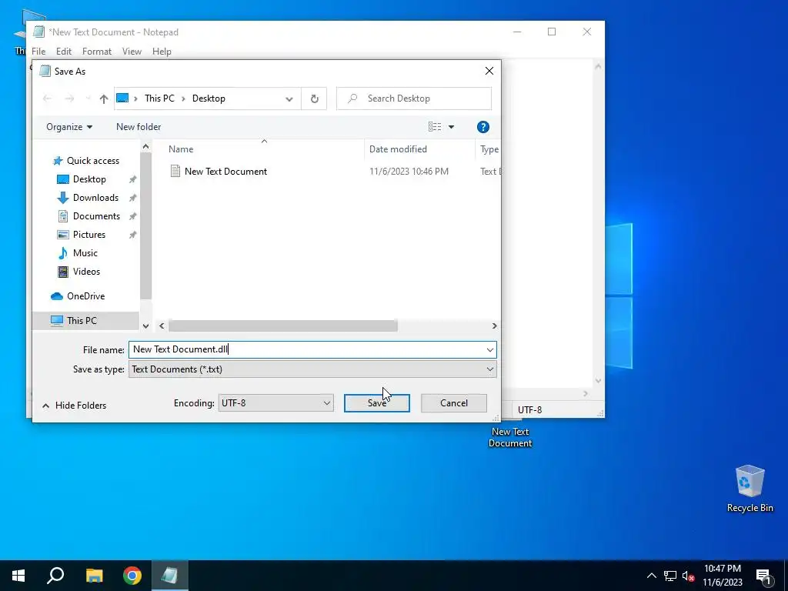The image size is (788, 591).
Task: Click the Forward arrow in Save As dialog
Action: point(69,98)
